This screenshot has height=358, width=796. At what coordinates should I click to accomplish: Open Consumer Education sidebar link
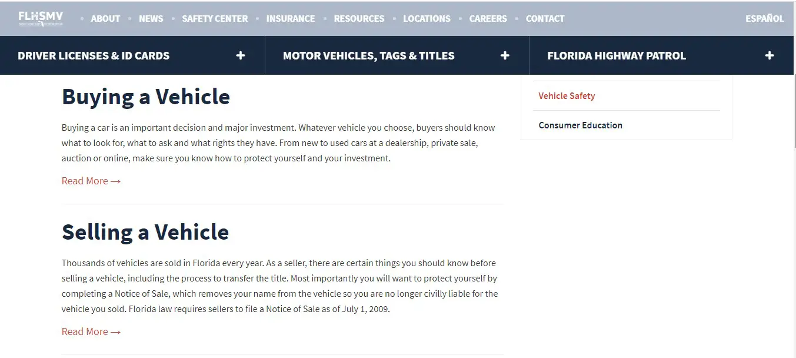click(x=580, y=125)
